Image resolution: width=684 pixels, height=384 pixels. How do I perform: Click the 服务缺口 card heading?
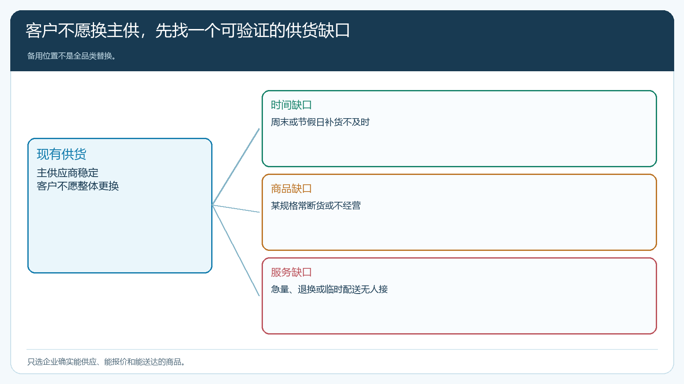pos(291,272)
